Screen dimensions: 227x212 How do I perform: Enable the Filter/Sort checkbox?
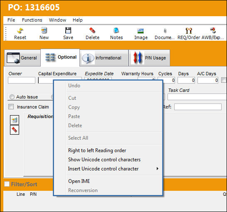(7, 184)
